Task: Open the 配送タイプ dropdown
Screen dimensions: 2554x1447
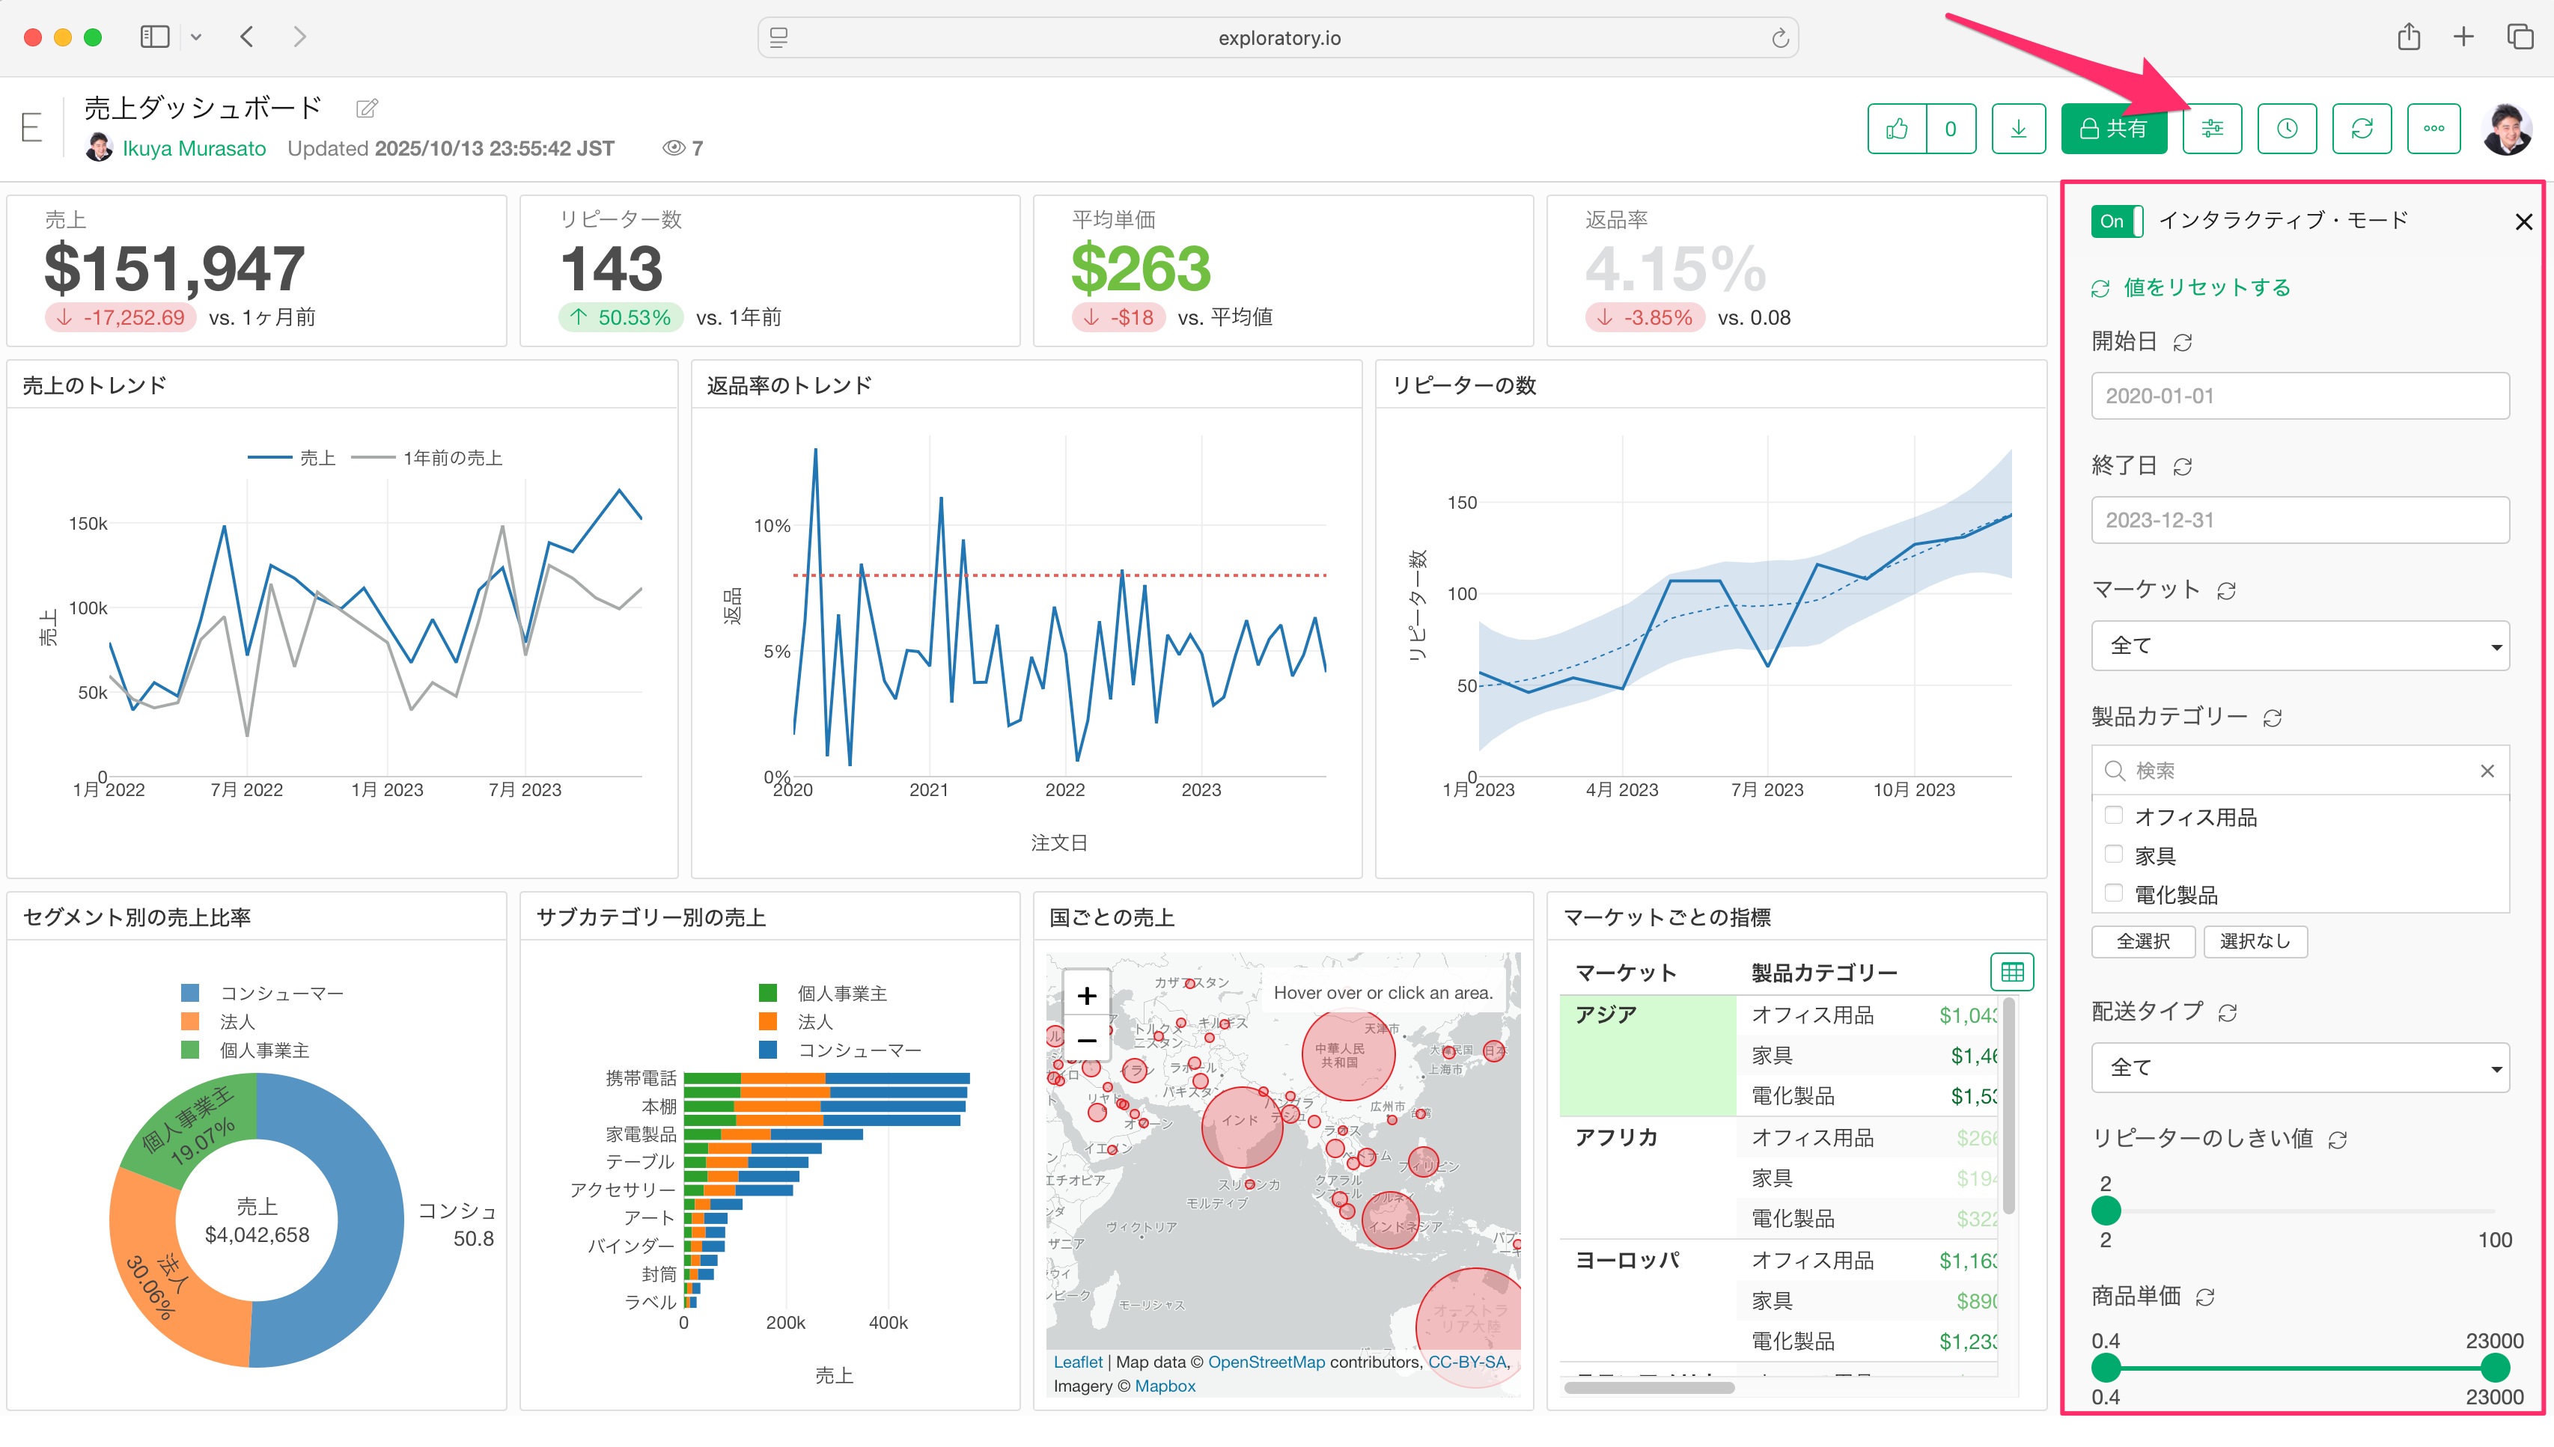Action: [2299, 1068]
